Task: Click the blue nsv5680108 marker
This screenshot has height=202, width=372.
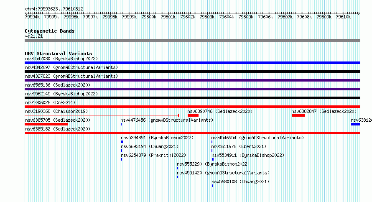Action: 212,186
